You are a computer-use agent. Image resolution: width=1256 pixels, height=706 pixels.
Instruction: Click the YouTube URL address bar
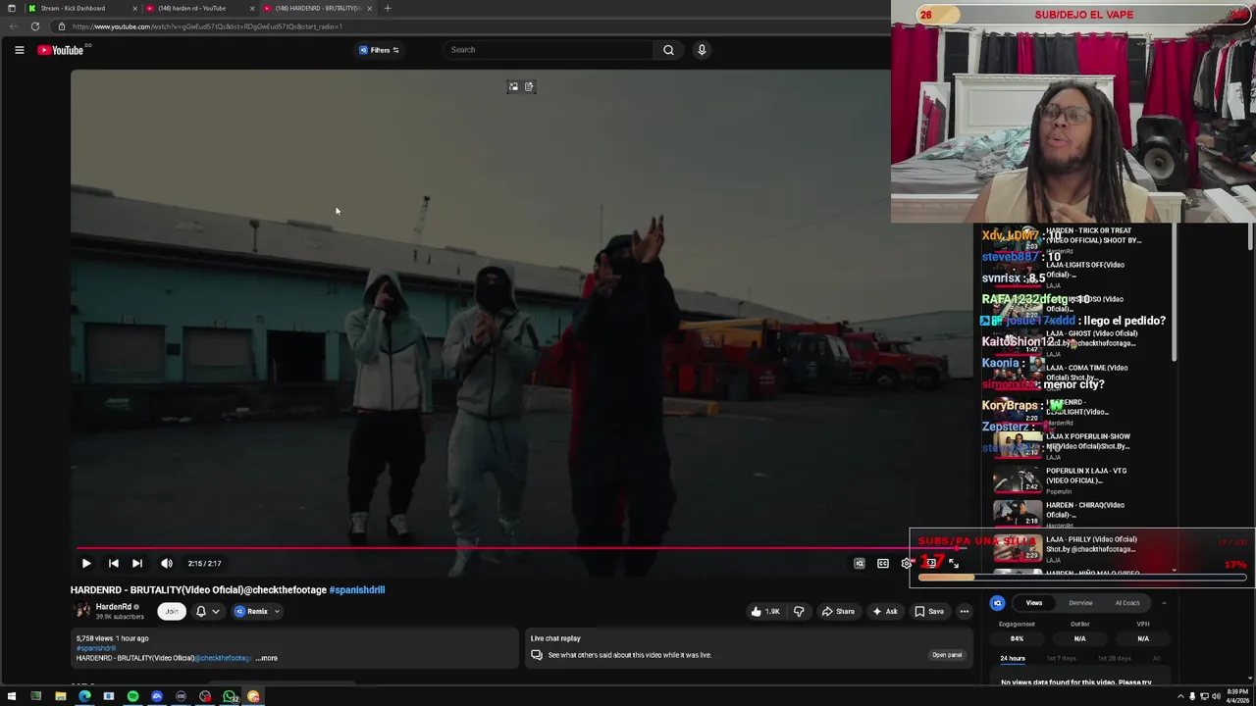(x=471, y=26)
